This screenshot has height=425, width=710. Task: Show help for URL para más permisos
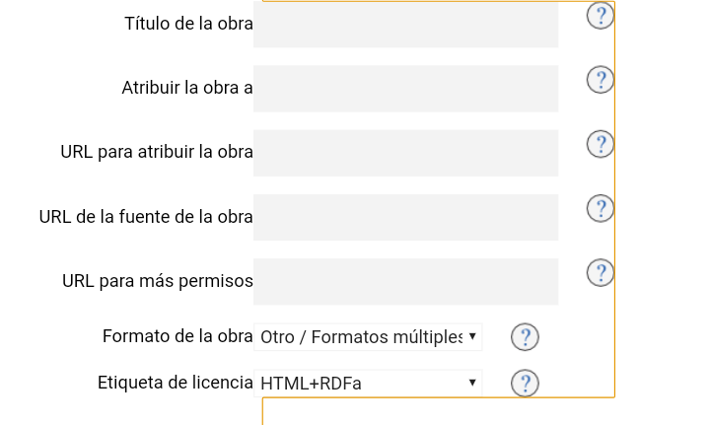(x=600, y=272)
